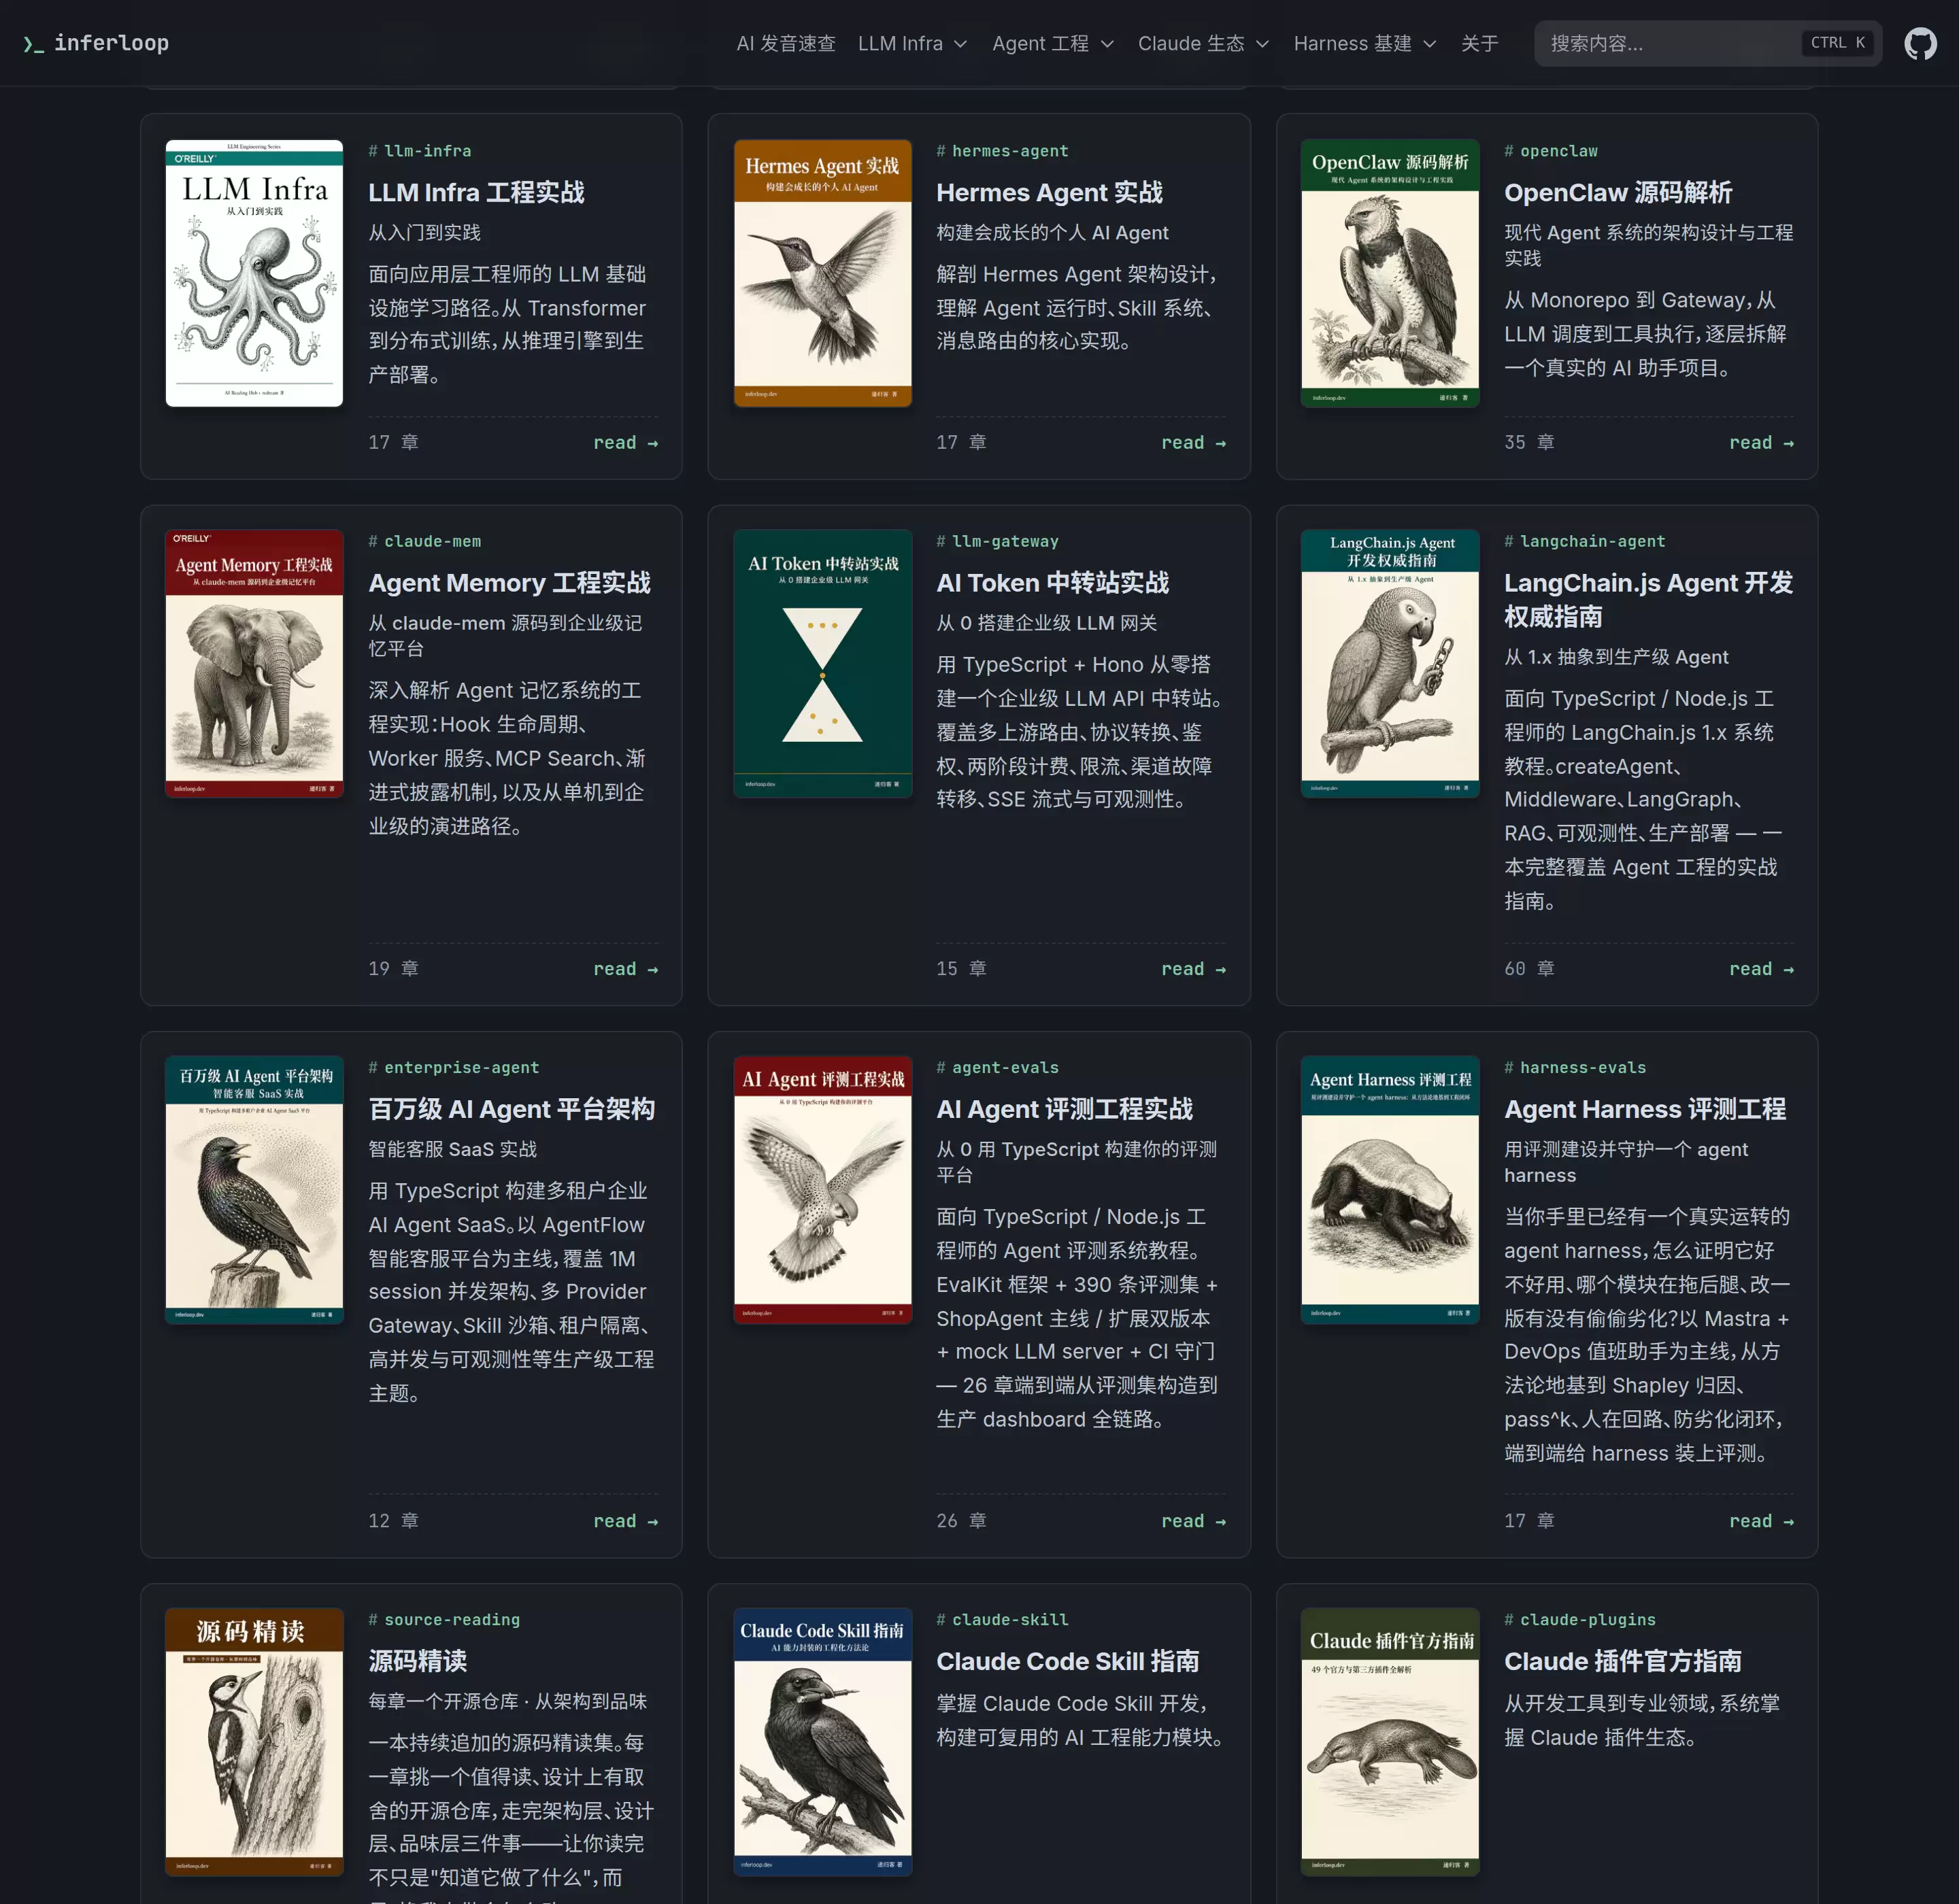Click read link on OpenClaw card
The width and height of the screenshot is (1959, 1904).
click(x=1761, y=443)
